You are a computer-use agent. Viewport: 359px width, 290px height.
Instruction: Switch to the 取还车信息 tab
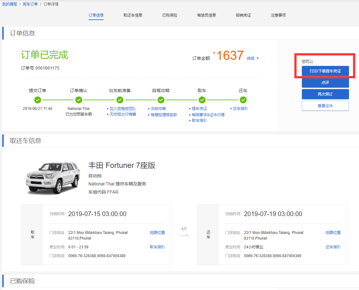click(x=133, y=15)
